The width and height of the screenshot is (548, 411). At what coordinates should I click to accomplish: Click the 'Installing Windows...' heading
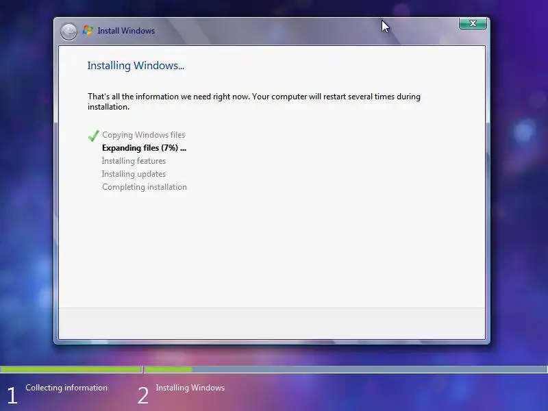tap(136, 66)
